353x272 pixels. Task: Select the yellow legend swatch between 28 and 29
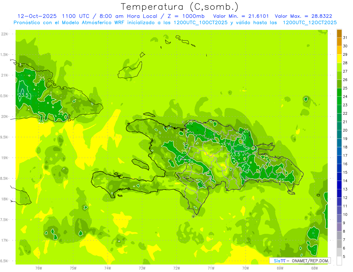coord(339,59)
